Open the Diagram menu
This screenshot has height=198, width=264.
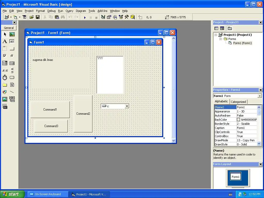[81, 11]
